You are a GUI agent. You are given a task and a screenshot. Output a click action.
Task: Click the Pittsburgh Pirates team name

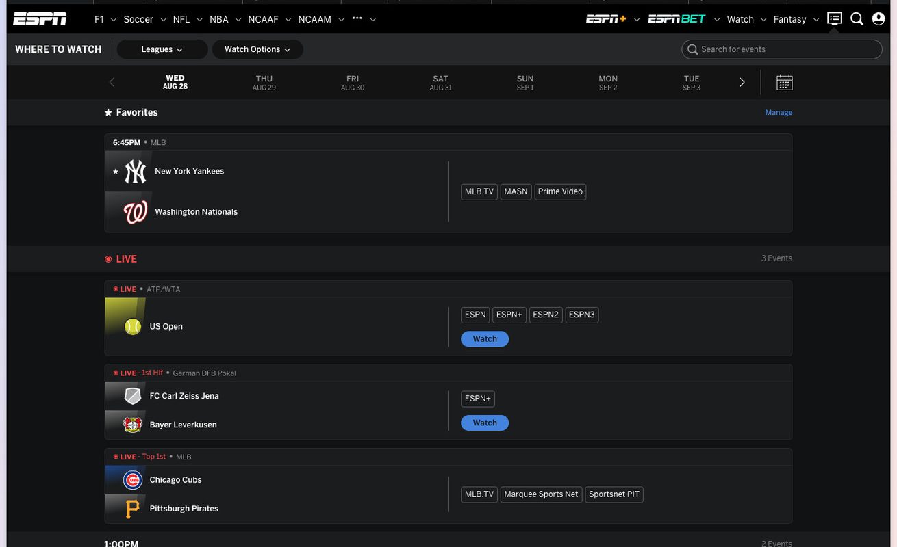click(x=184, y=509)
